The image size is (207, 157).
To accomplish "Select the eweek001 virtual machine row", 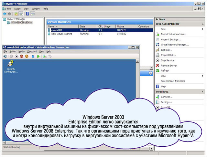I will click(x=100, y=30).
